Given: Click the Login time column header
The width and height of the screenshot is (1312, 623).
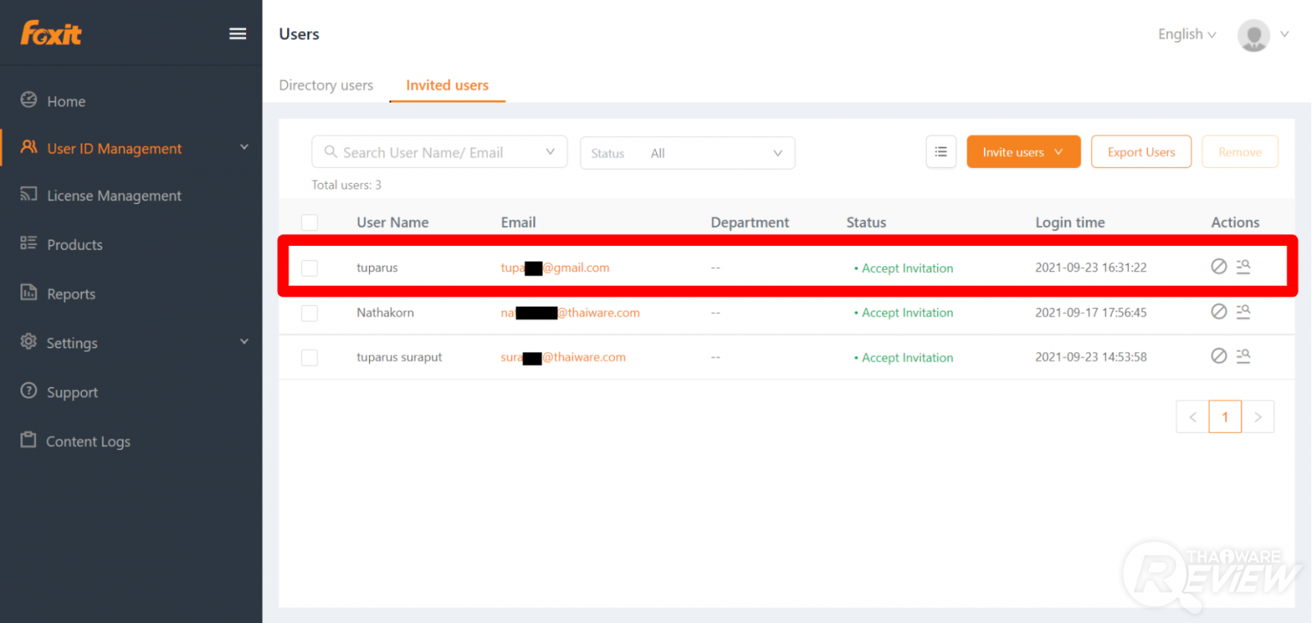Looking at the screenshot, I should click(1070, 222).
